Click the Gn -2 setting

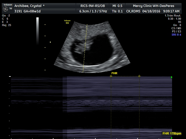click(6, 16)
